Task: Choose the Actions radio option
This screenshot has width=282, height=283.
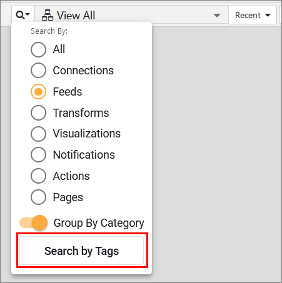Action: point(38,176)
